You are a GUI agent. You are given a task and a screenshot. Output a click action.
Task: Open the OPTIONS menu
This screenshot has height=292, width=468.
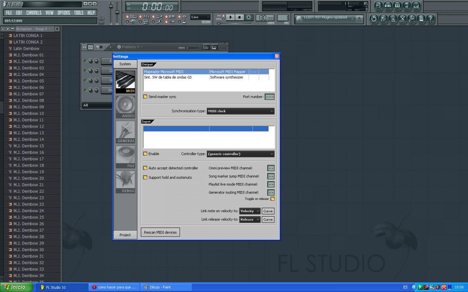[64, 12]
